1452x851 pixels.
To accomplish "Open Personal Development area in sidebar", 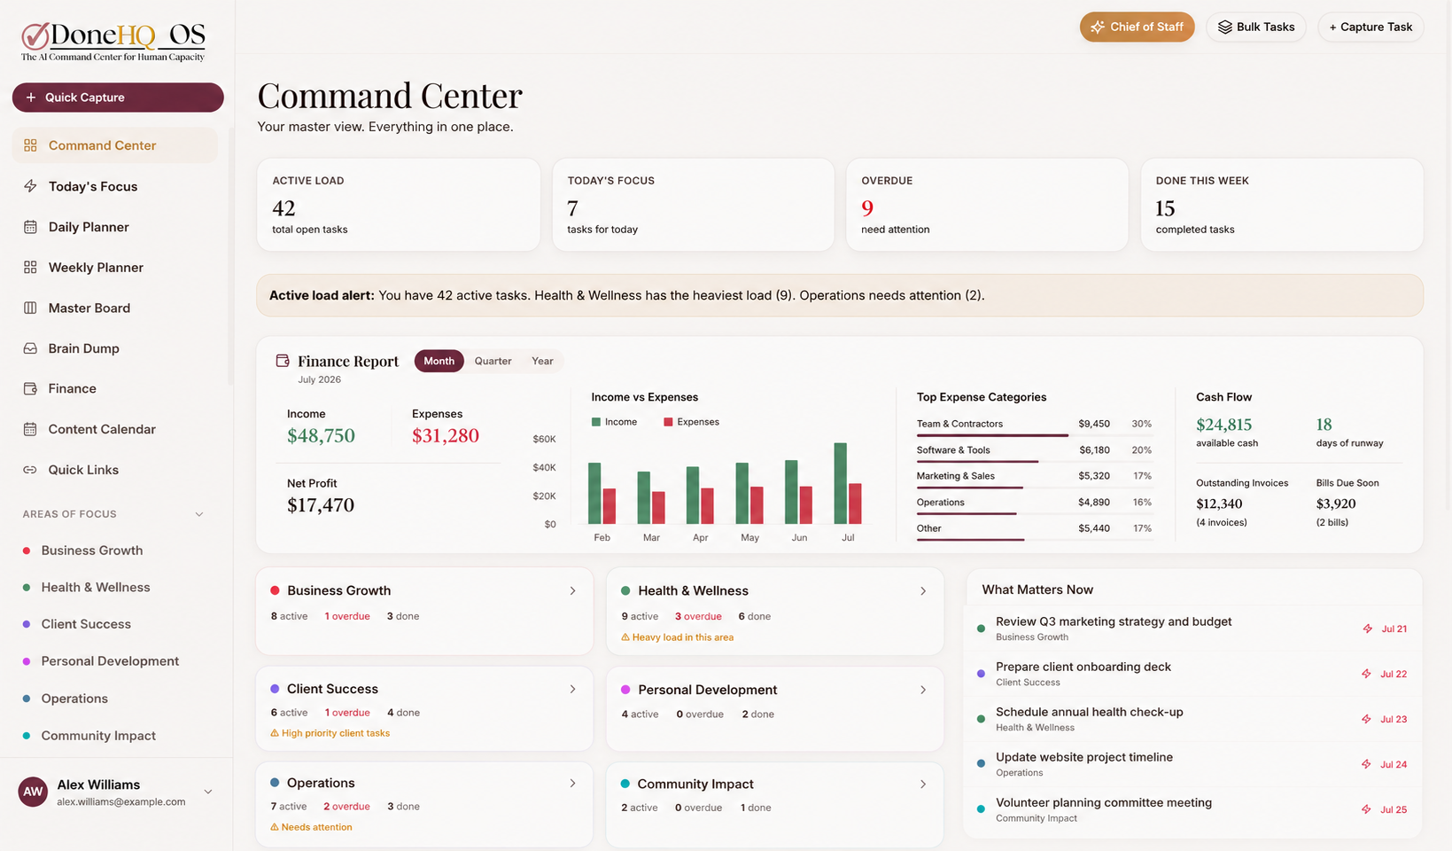I will click(x=110, y=661).
